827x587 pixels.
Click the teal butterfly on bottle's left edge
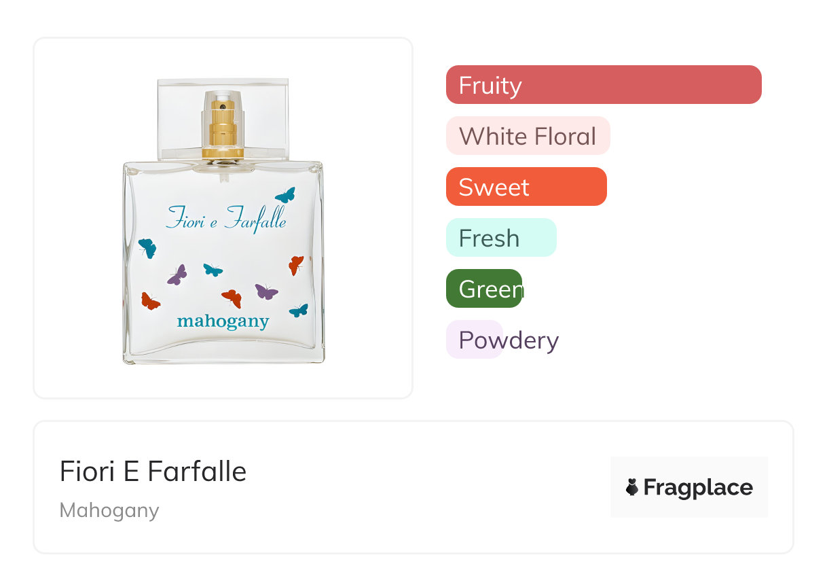click(147, 248)
